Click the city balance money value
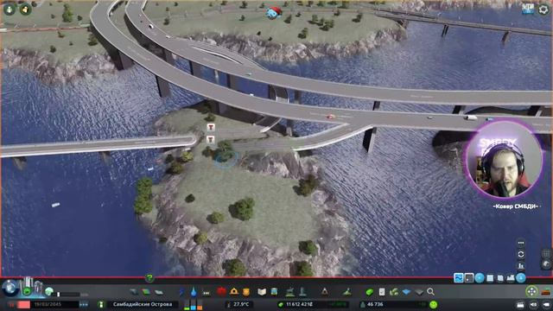This screenshot has width=553, height=311. click(299, 304)
